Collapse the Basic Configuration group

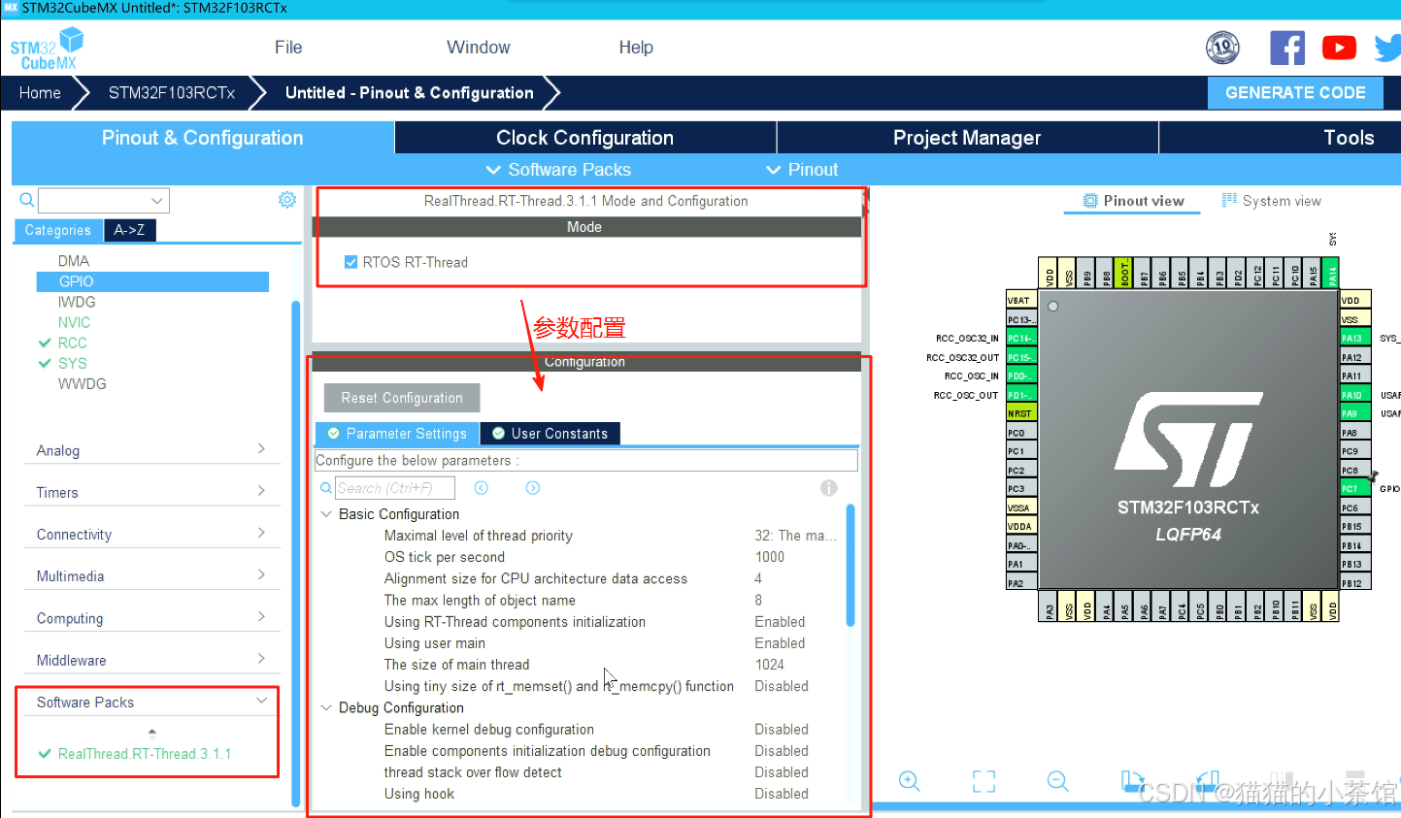tap(327, 514)
